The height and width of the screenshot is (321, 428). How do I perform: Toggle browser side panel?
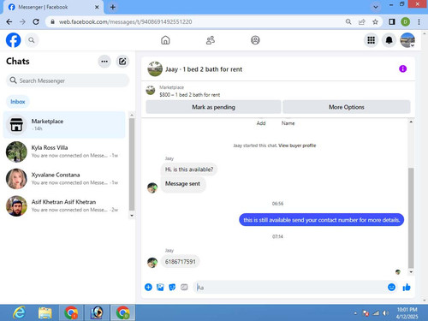[392, 21]
